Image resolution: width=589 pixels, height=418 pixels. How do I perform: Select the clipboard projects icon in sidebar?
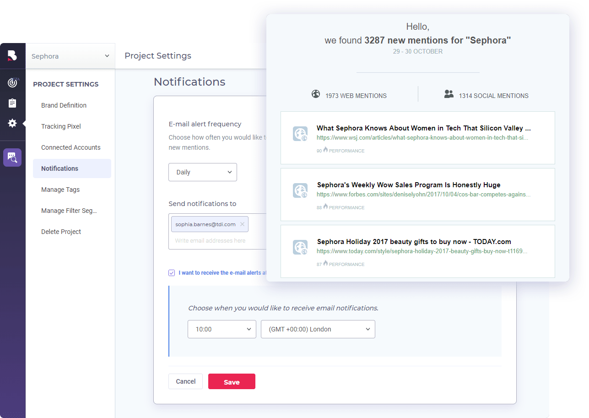[12, 103]
